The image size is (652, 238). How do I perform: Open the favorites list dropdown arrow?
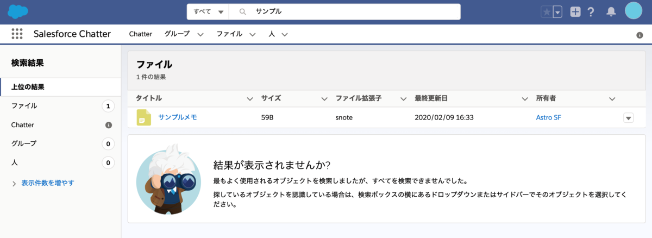[x=557, y=11]
